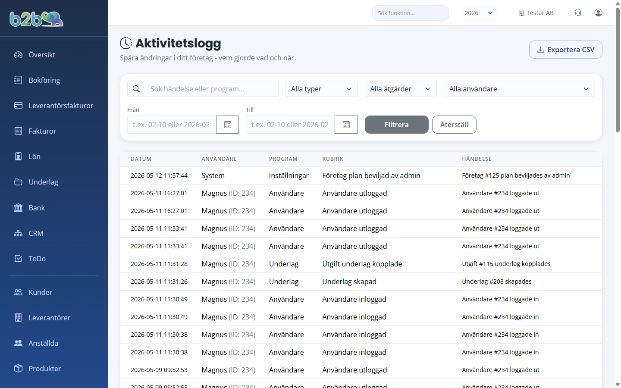Click 'Underlag #208 skapades' event text

click(497, 282)
